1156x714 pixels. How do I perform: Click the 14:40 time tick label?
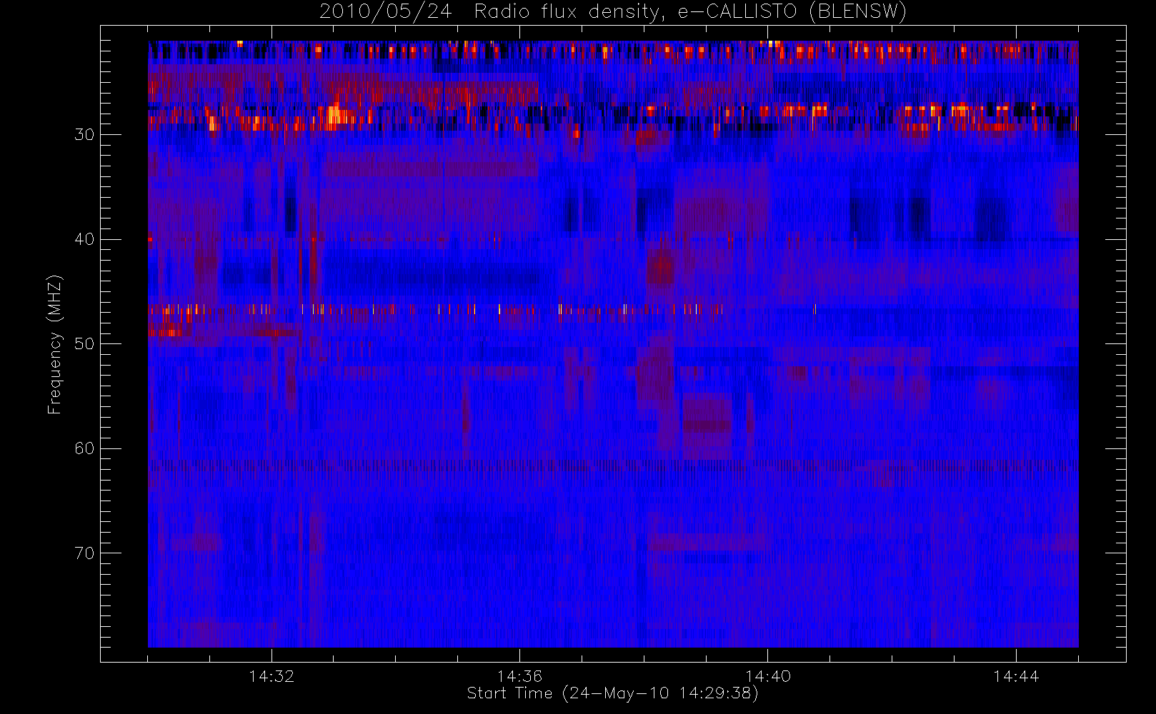768,676
